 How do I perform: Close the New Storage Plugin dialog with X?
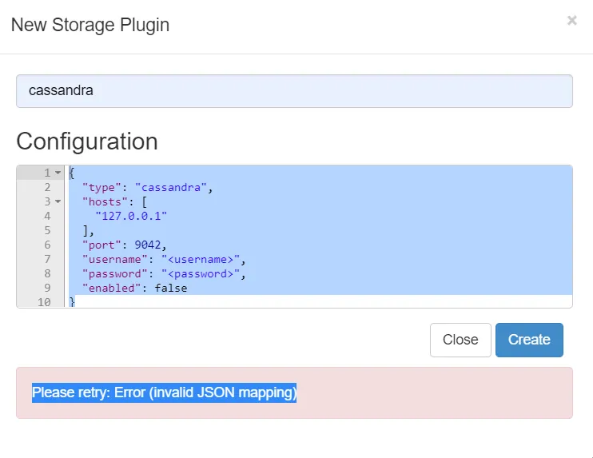[571, 21]
